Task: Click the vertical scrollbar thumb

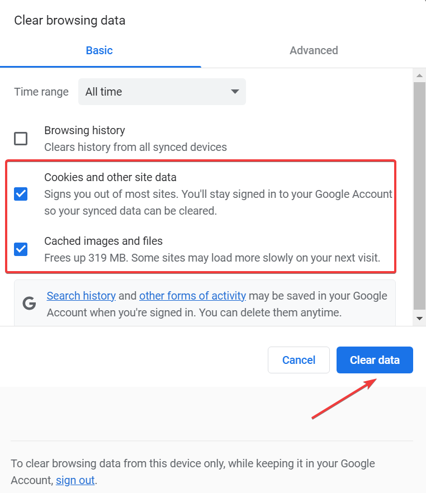Action: [x=419, y=196]
